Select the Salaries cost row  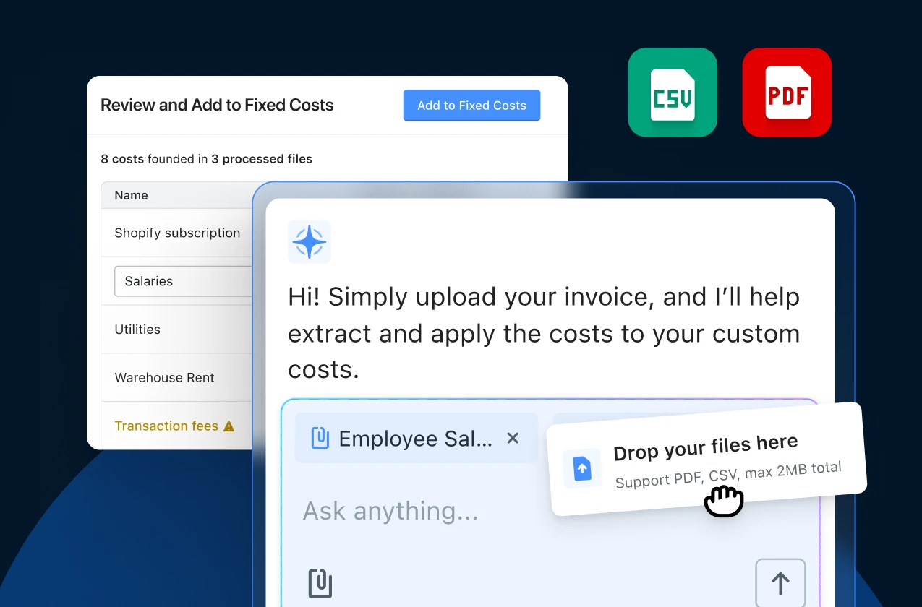(x=149, y=281)
